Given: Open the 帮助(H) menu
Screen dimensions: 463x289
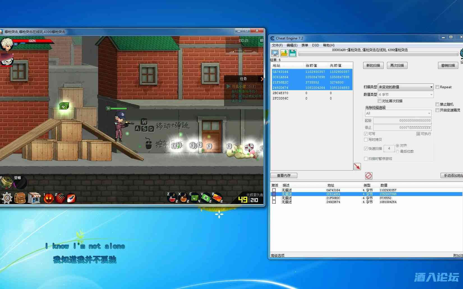Looking at the screenshot, I should coord(329,45).
